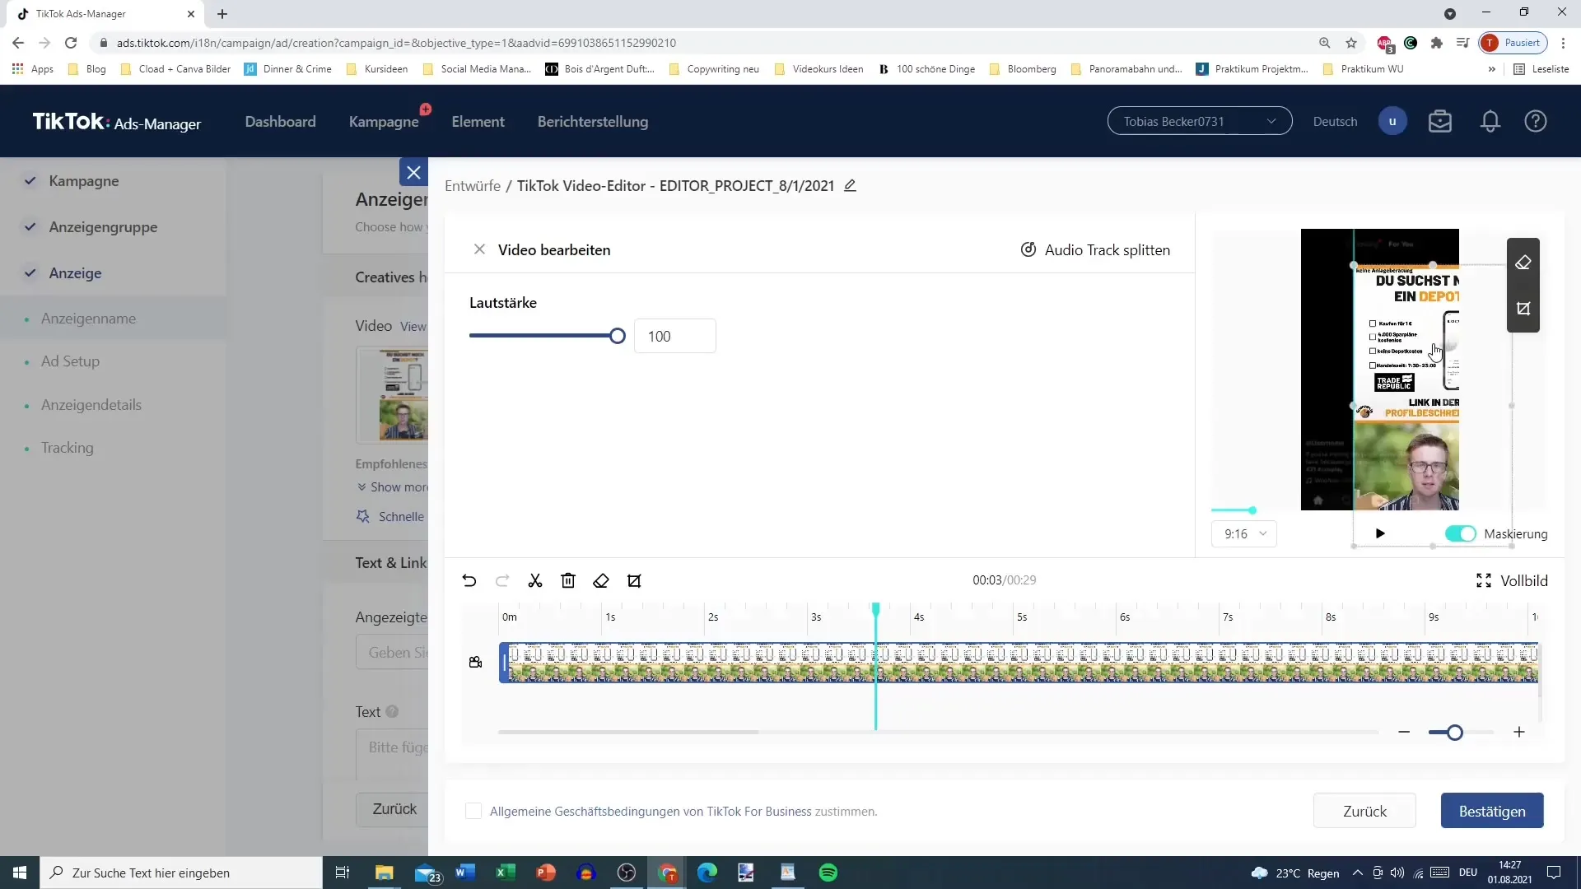Jump to the Tracking section
Viewport: 1581px width, 889px height.
(x=68, y=448)
